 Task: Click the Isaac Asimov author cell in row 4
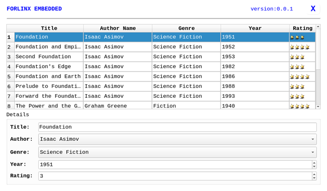pos(118,67)
